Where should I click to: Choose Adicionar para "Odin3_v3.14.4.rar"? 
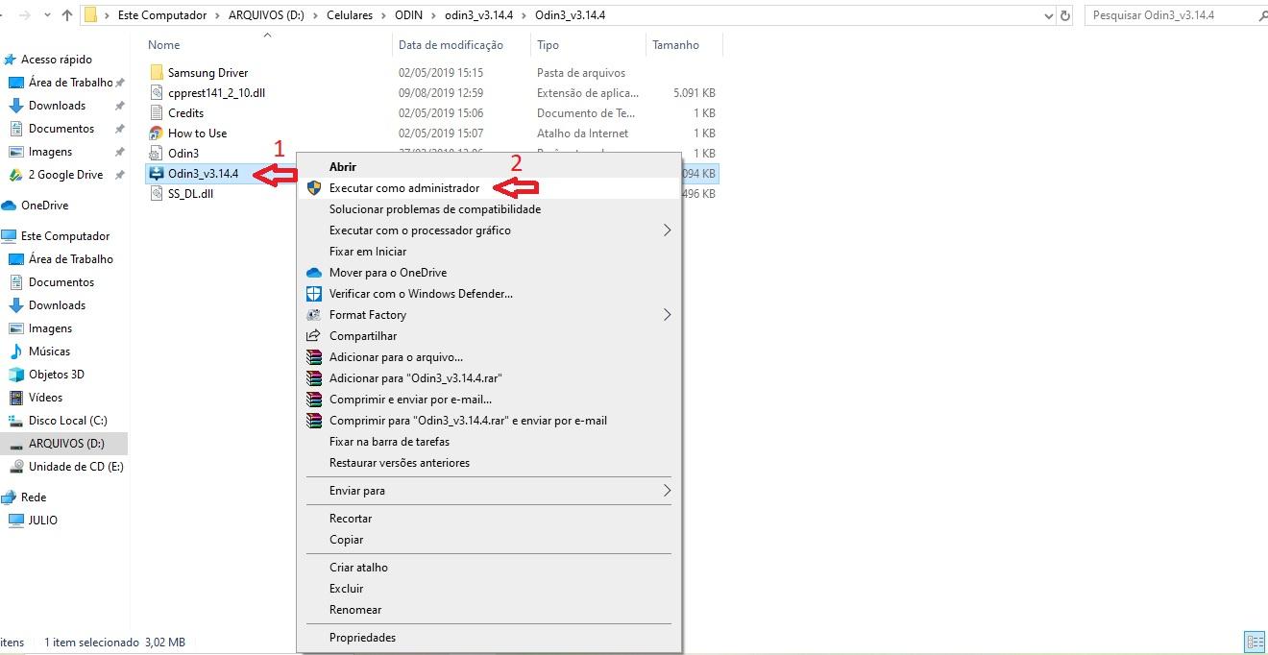489,378
